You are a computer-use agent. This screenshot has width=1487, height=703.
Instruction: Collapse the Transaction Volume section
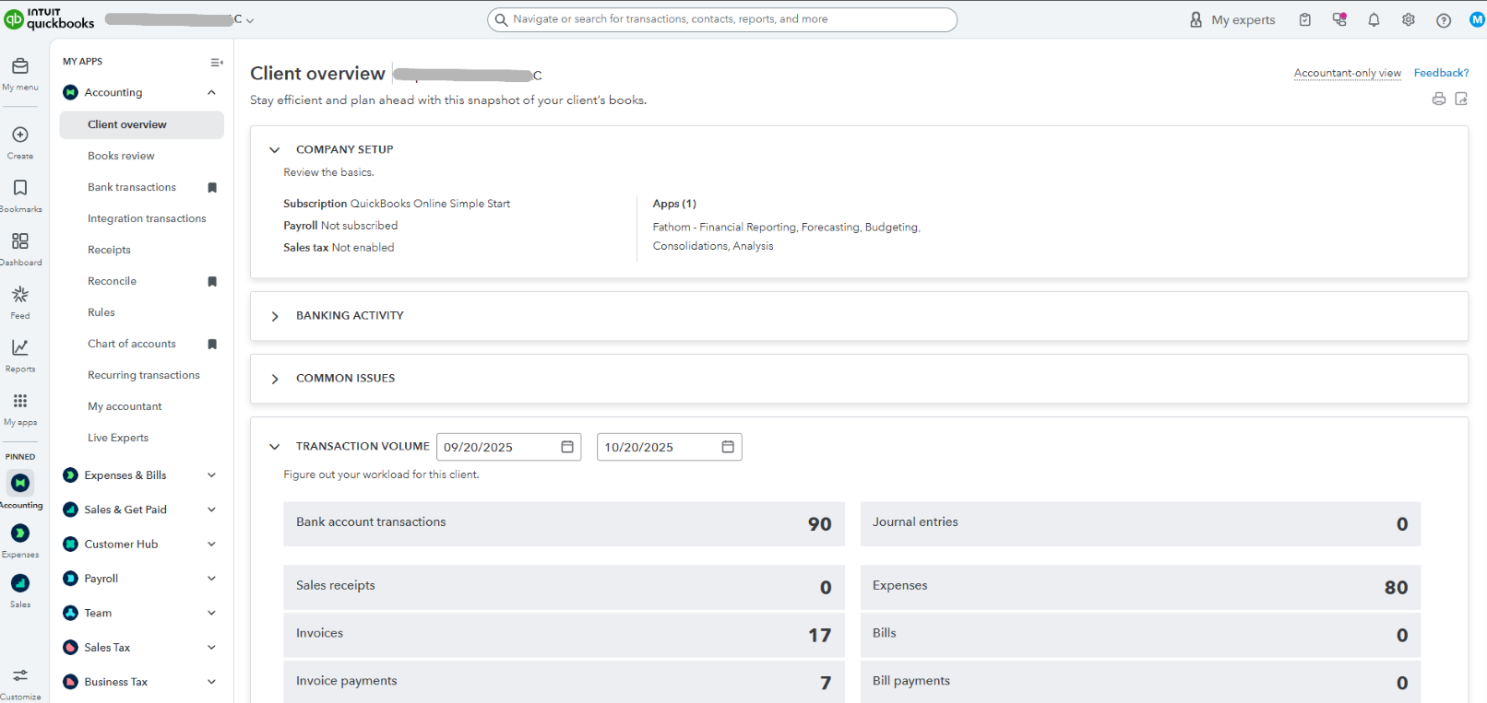tap(274, 447)
